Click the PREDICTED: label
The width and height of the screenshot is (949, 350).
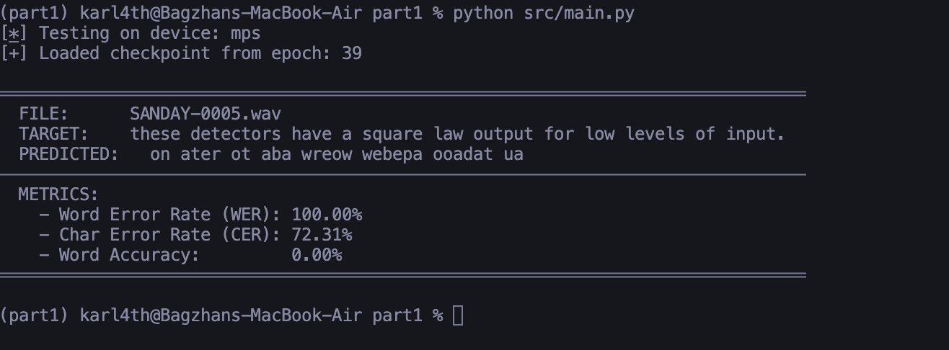(x=69, y=154)
